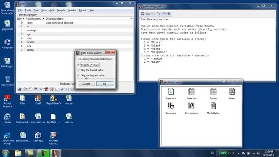Open the gretl console icon

click(x=31, y=89)
